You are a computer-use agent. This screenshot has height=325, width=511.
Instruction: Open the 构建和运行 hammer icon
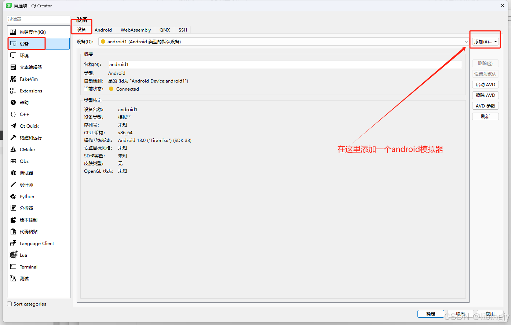[13, 138]
